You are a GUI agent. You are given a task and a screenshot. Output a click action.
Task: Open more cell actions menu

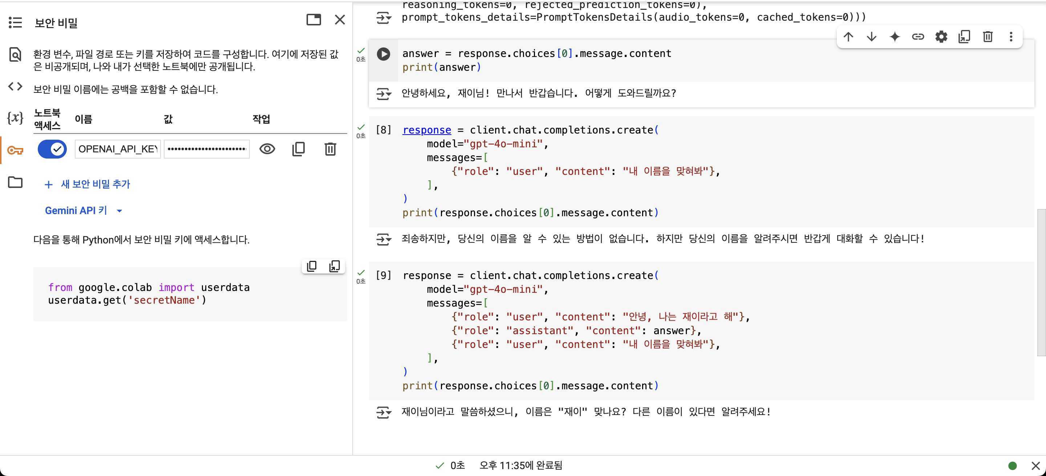(x=1011, y=37)
